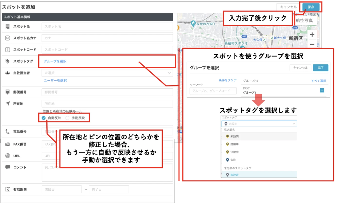Viewport: 337px width, 205px height.
Task: Click the グループを選択 link
Action: [x=55, y=61]
